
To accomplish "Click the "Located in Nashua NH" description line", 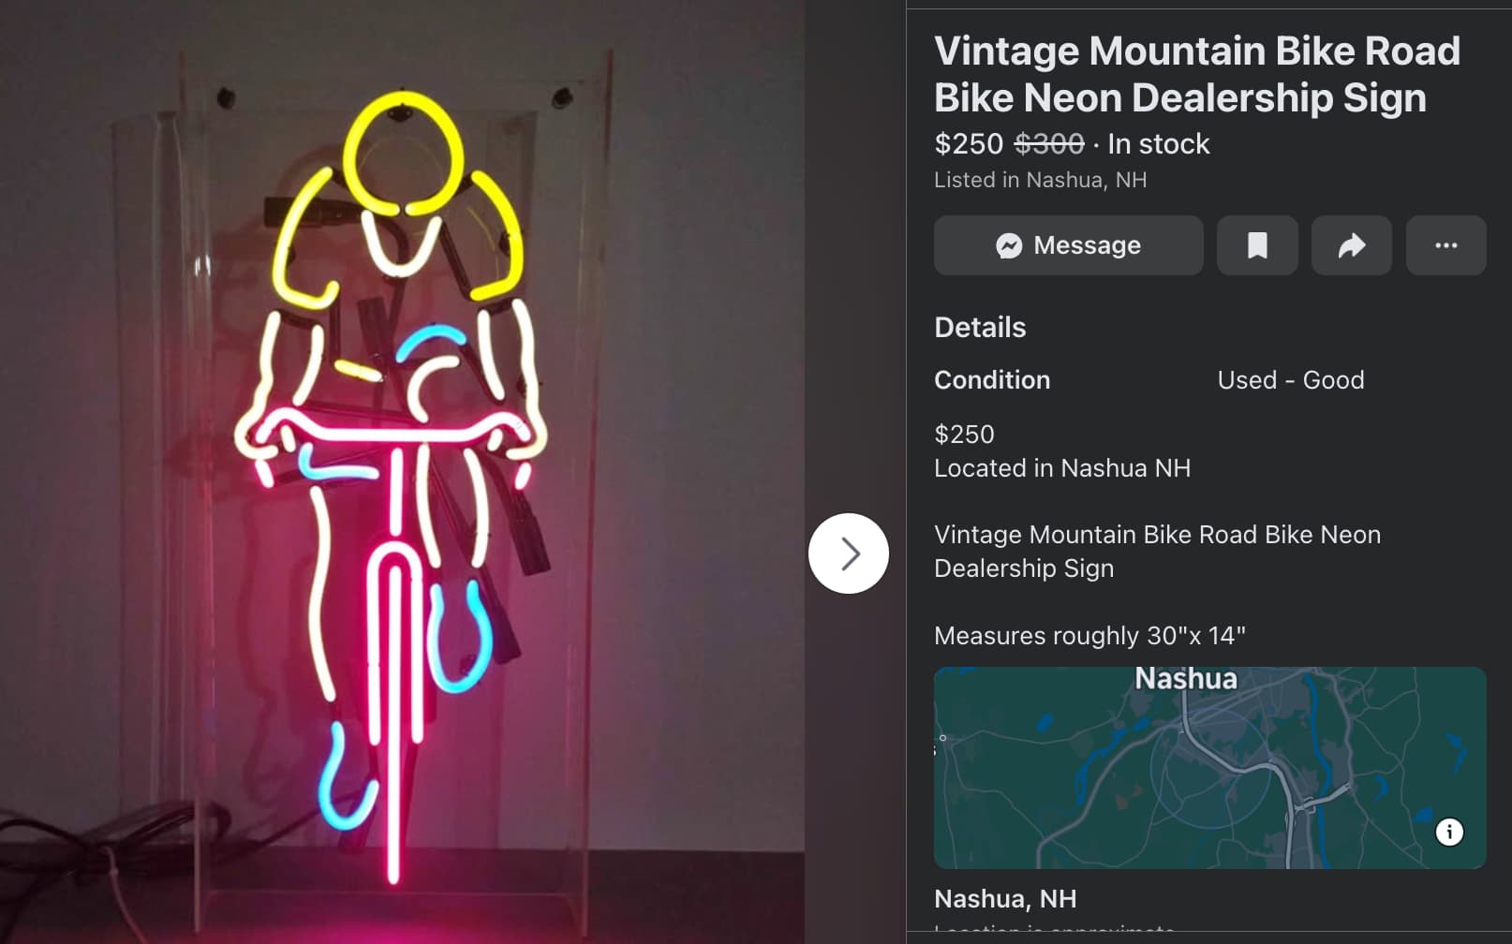I will point(1062,468).
